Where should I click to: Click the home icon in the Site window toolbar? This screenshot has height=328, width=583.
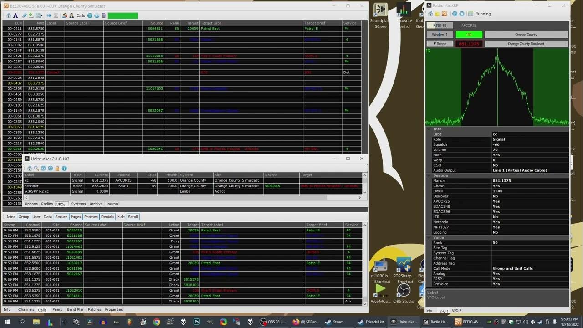click(9, 15)
